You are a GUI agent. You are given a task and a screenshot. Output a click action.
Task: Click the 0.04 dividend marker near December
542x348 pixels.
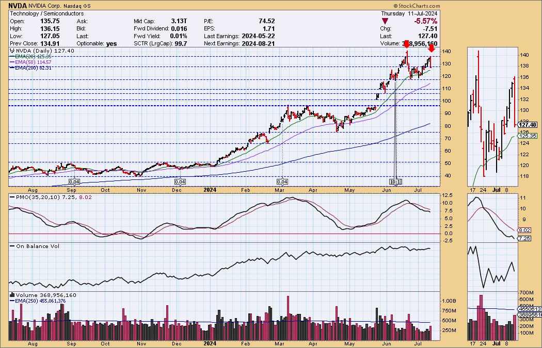tap(180, 182)
